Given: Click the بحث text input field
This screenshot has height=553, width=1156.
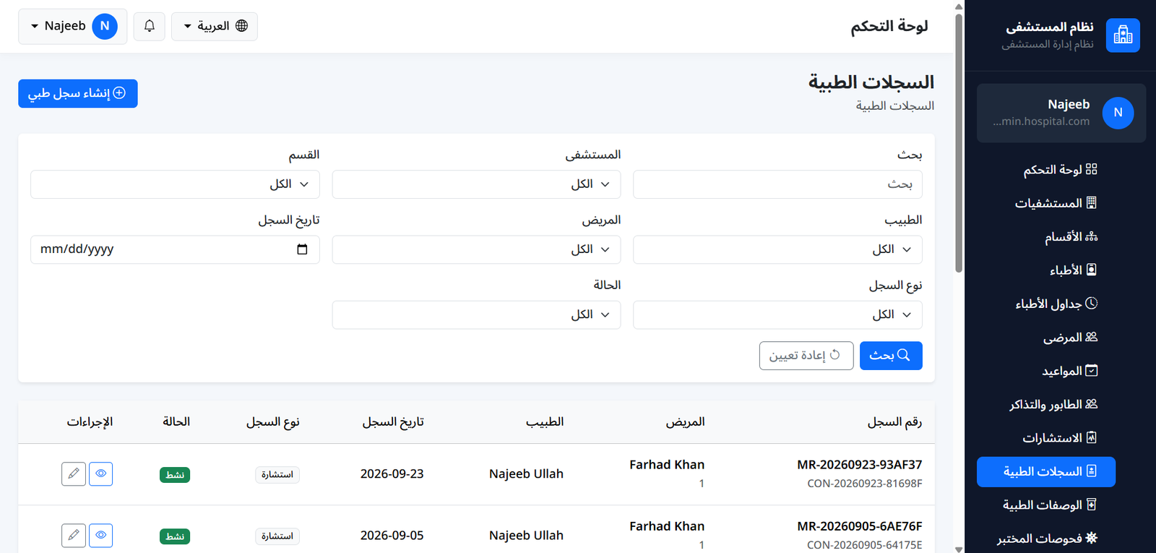Looking at the screenshot, I should [777, 184].
